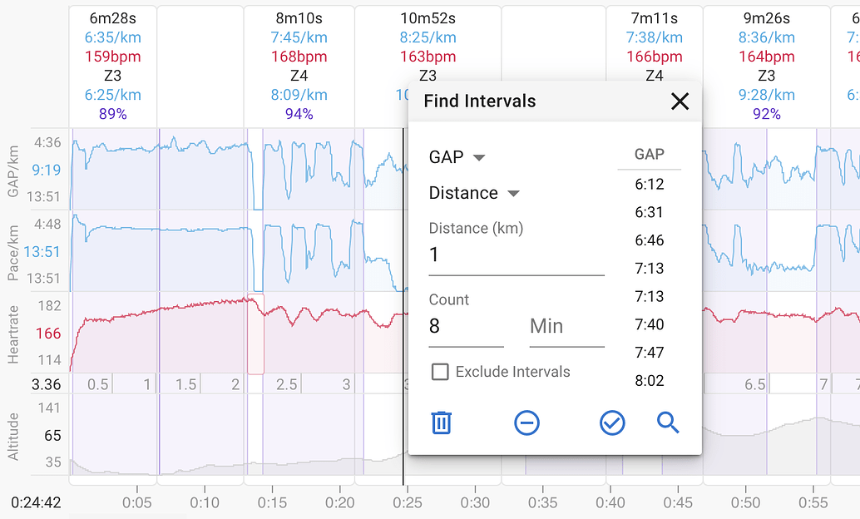The height and width of the screenshot is (519, 860).
Task: Click the 168bpm heart rate value
Action: click(299, 57)
